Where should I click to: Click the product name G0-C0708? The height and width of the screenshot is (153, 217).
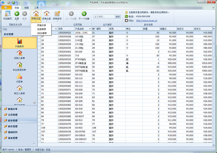tap(83, 132)
